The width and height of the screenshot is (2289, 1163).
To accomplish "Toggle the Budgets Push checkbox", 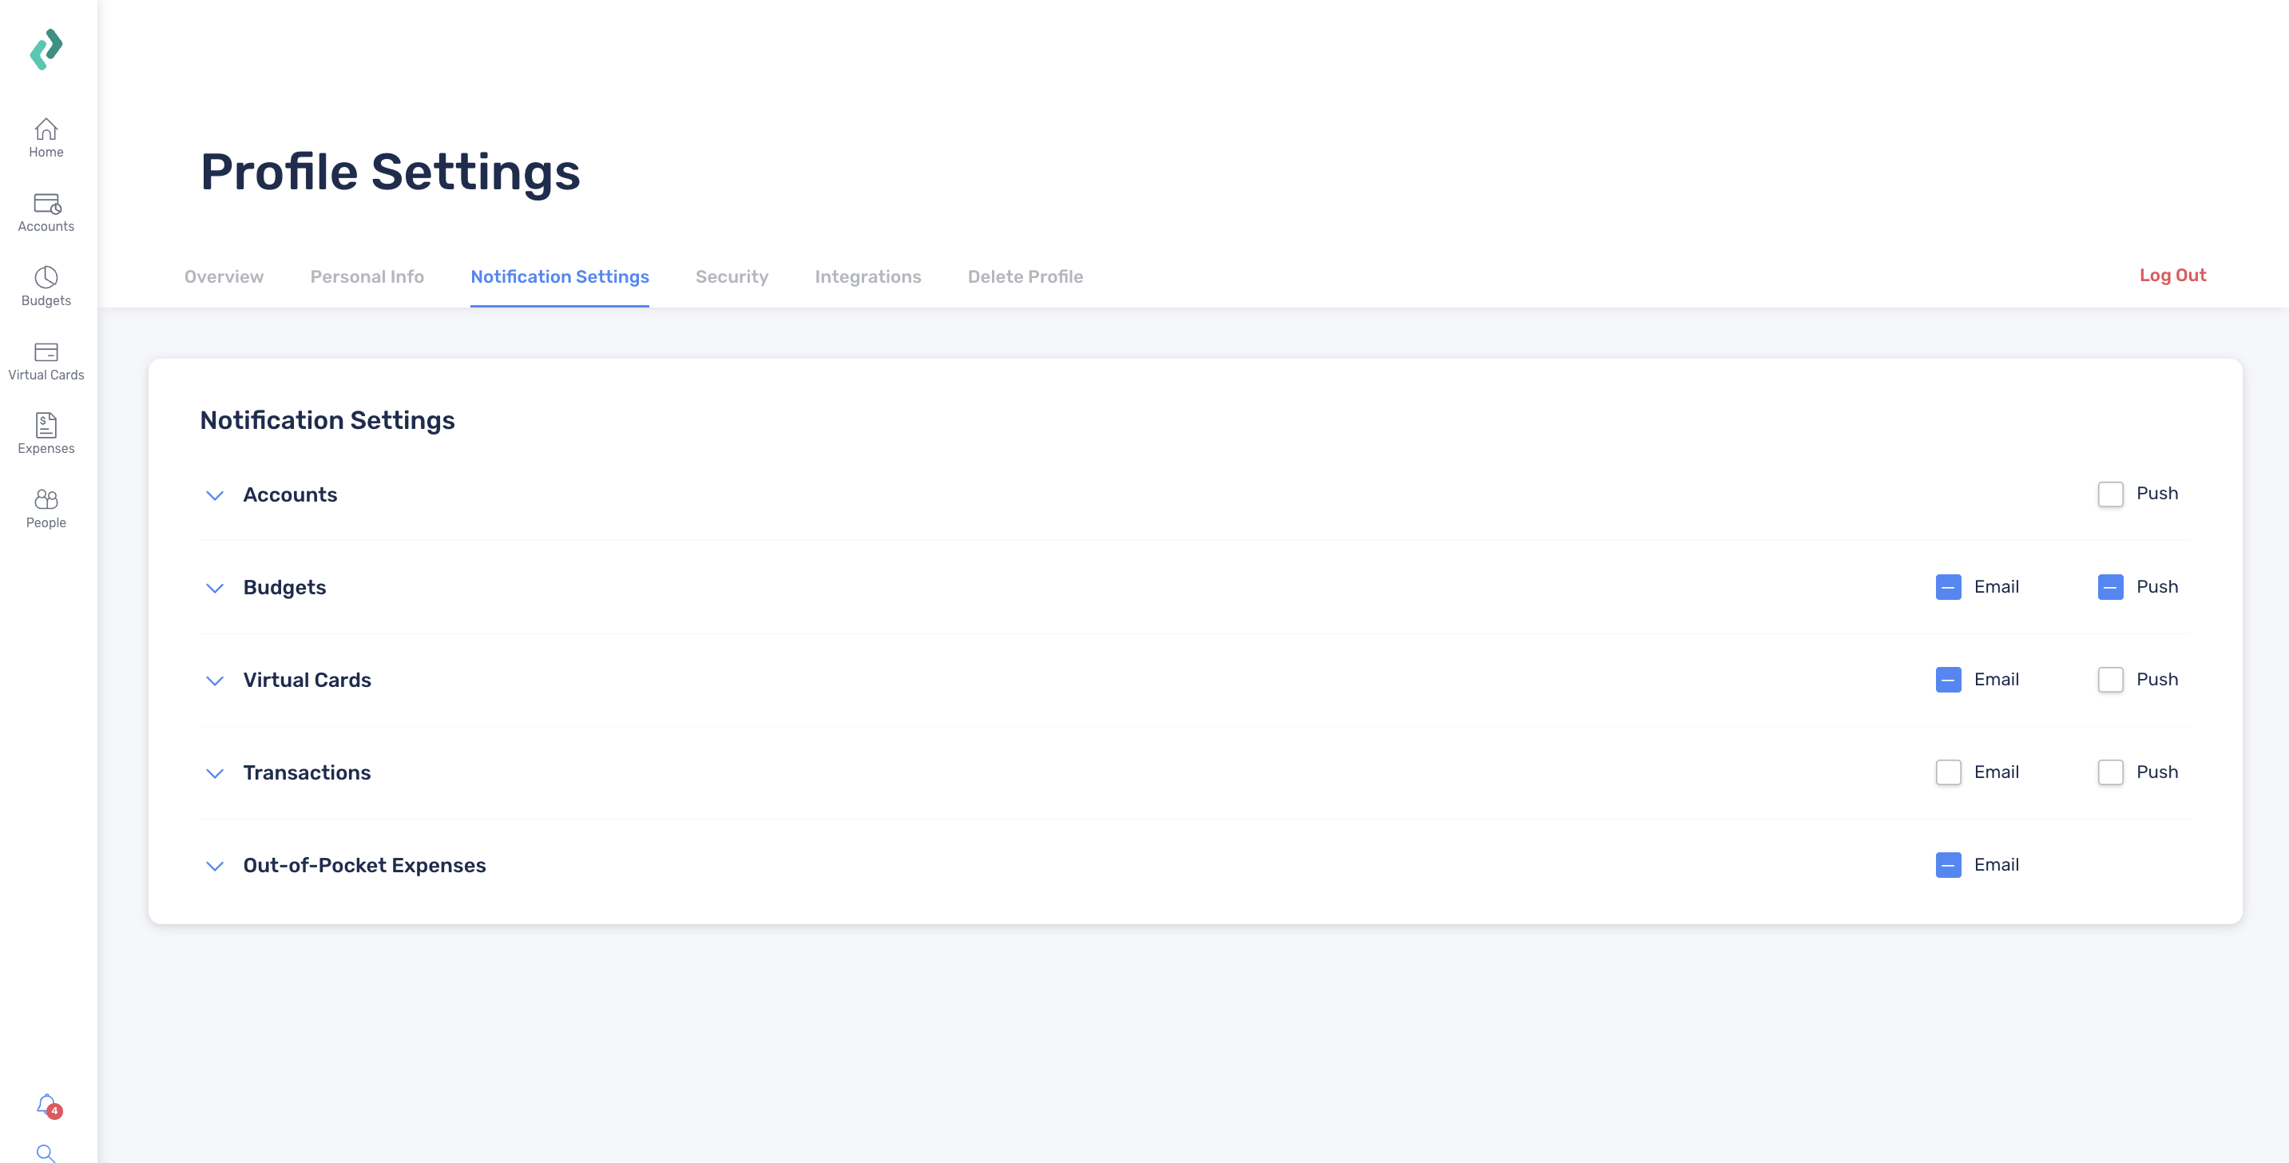I will (x=2110, y=587).
